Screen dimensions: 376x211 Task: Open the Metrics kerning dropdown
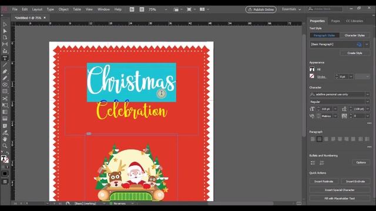pos(335,116)
